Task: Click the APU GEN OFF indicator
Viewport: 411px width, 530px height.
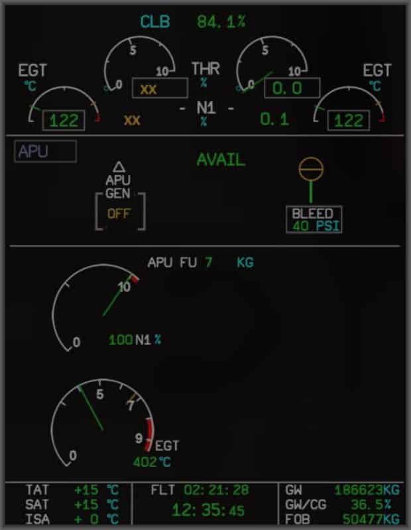Action: coord(119,214)
